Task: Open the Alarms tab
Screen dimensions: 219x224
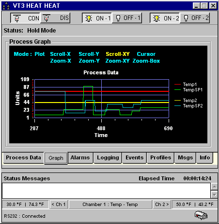Action: click(80, 157)
